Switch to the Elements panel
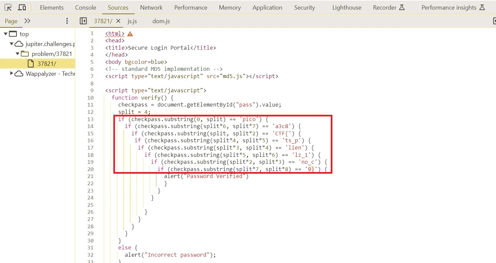 click(52, 7)
